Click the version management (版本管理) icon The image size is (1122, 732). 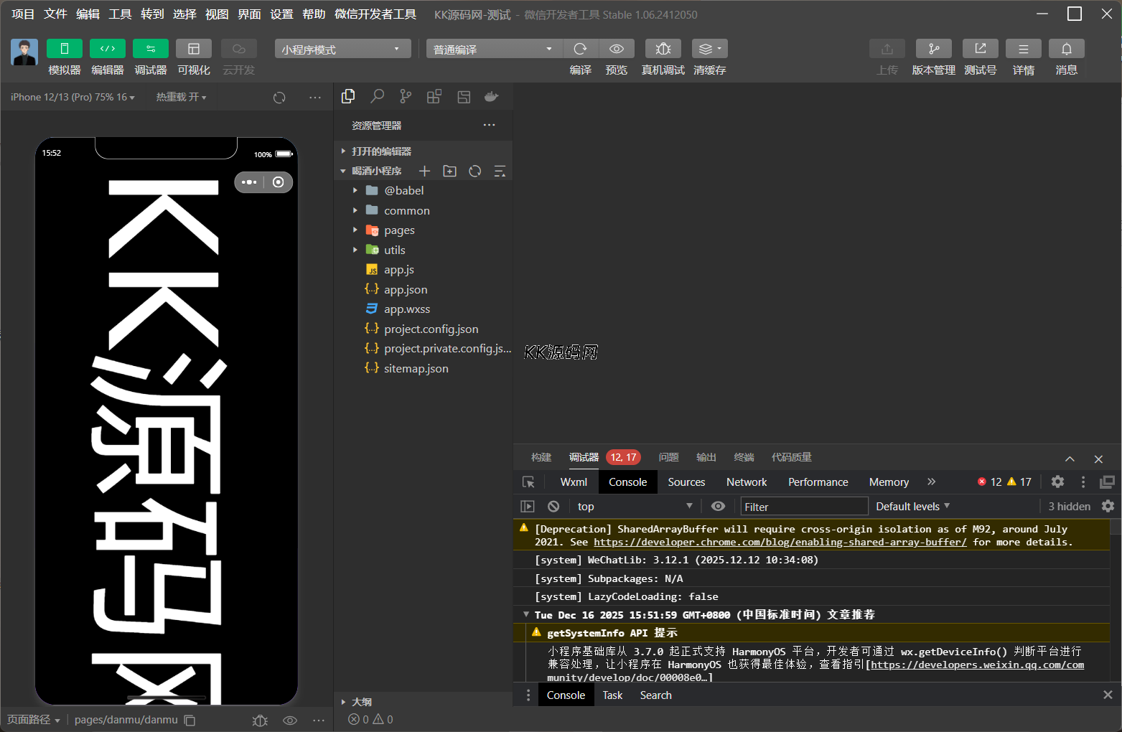point(933,49)
